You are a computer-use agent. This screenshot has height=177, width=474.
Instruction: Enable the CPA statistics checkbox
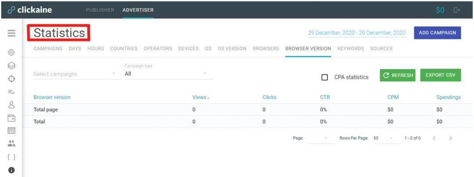click(x=325, y=77)
